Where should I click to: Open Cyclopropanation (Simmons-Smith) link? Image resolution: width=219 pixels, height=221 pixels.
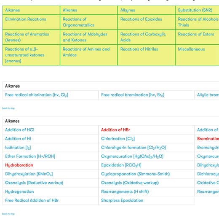click(x=135, y=174)
